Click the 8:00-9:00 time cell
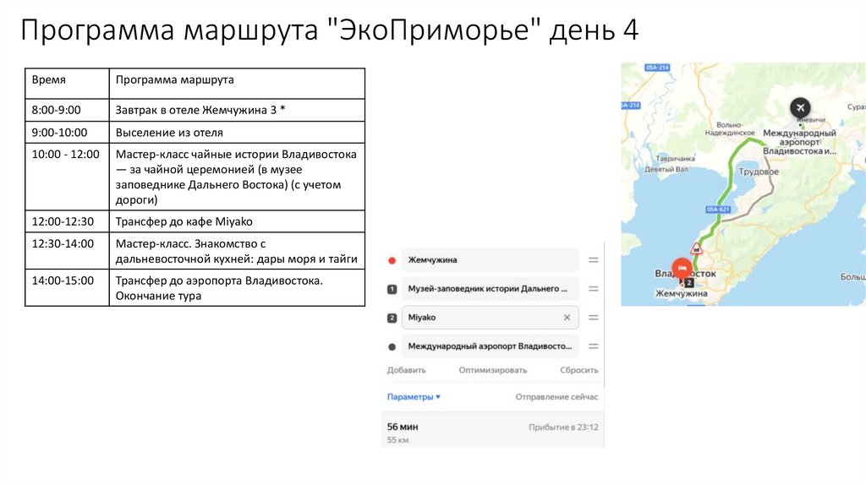The image size is (866, 485). click(x=67, y=111)
